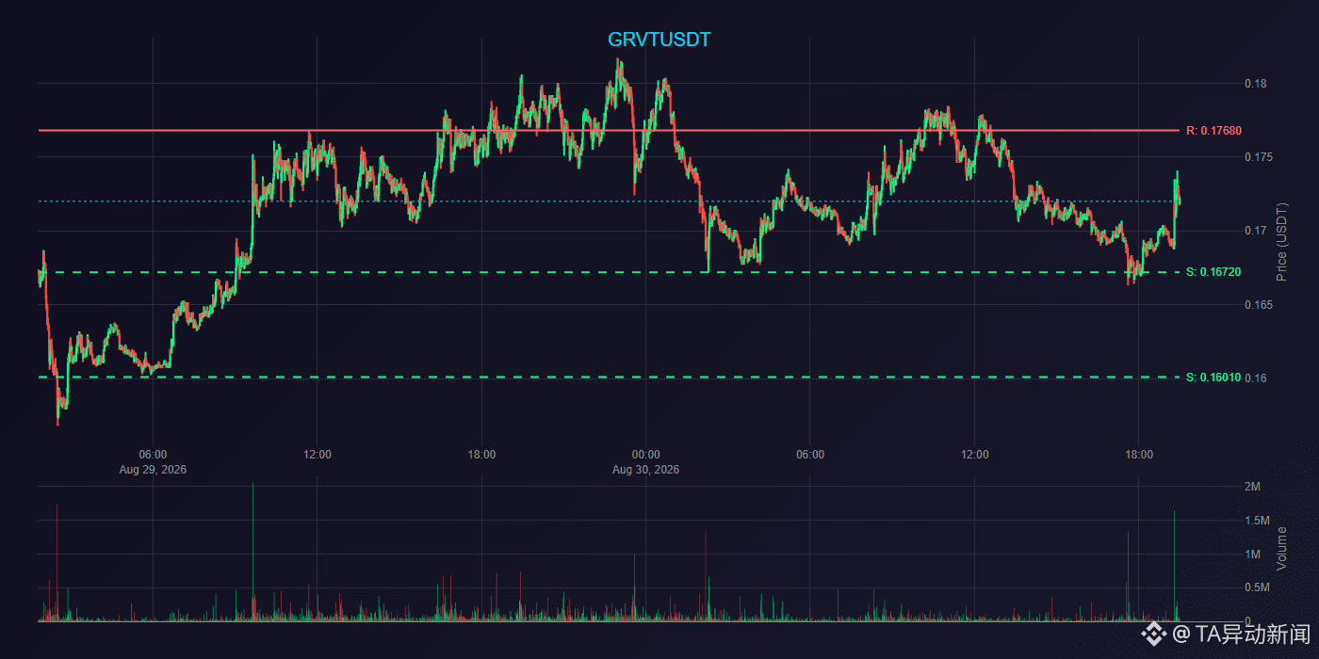Viewport: 1319px width, 659px height.
Task: Click the 2M volume axis tick
Action: pos(1252,487)
